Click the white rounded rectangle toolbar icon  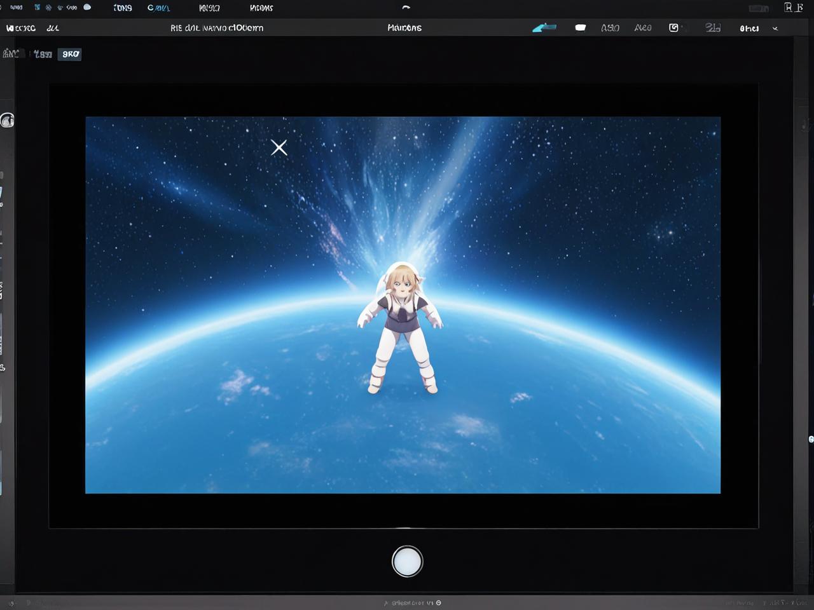pos(580,28)
